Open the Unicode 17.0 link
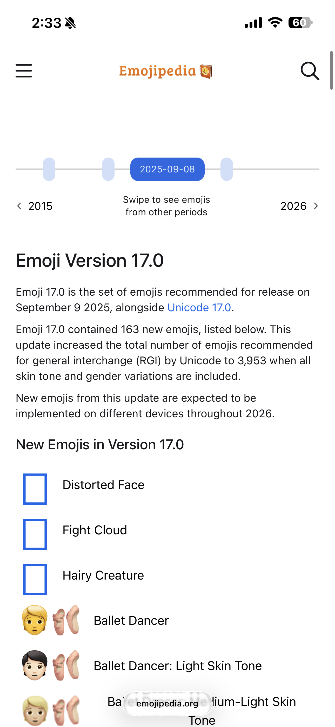 [199, 307]
